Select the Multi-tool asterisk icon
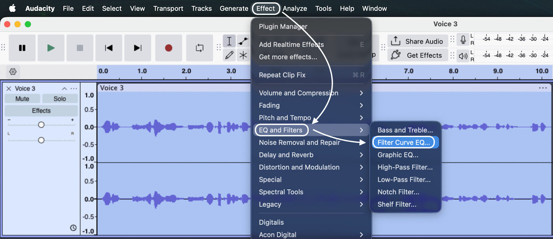 pos(243,55)
